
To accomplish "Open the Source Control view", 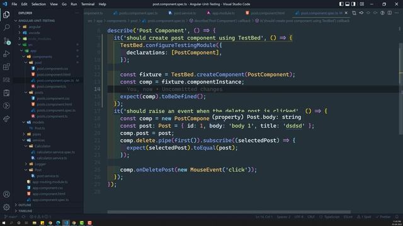I will point(6,41).
